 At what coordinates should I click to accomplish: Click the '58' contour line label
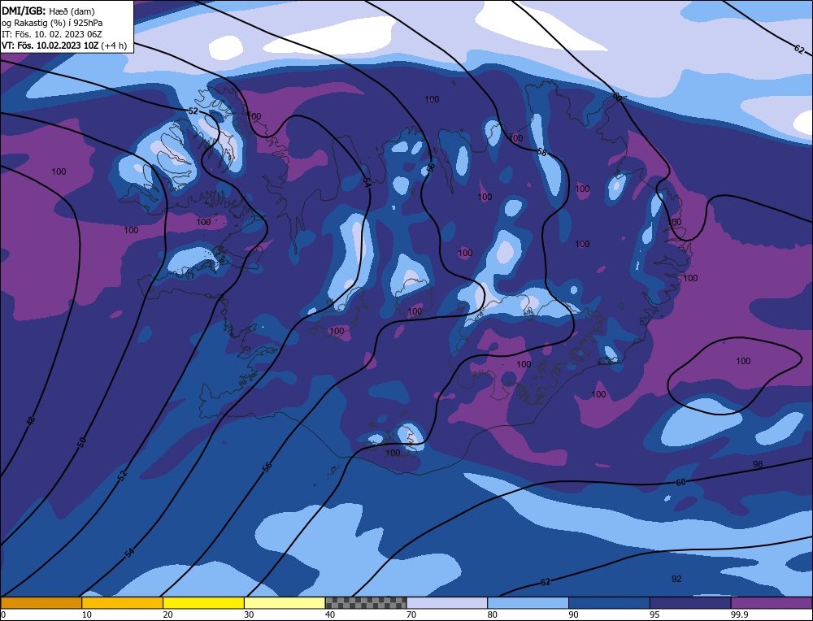(x=541, y=152)
